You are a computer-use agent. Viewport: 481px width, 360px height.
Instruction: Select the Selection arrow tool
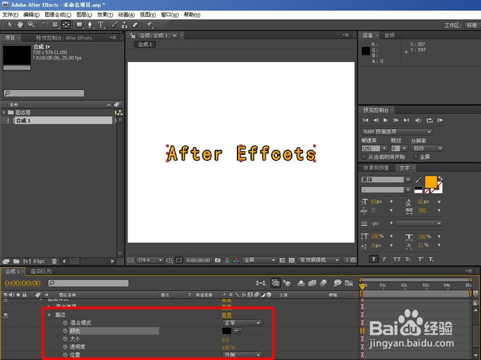point(10,25)
